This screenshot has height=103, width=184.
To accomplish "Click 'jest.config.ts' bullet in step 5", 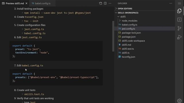I will [x=34, y=29].
